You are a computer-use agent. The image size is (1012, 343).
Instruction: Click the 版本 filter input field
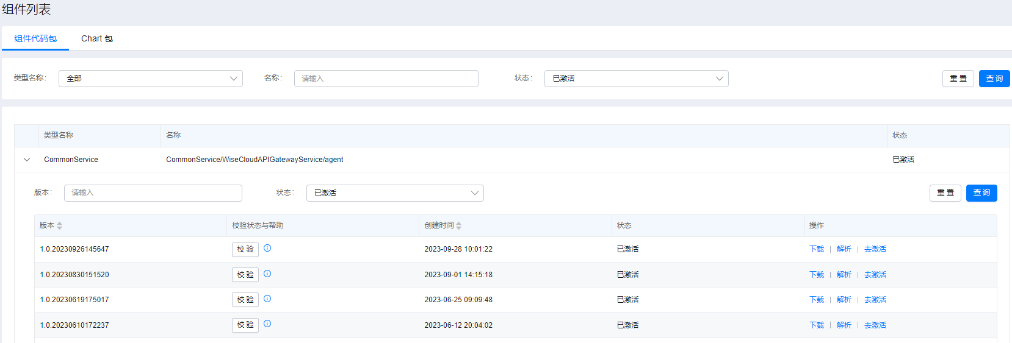pyautogui.click(x=153, y=193)
